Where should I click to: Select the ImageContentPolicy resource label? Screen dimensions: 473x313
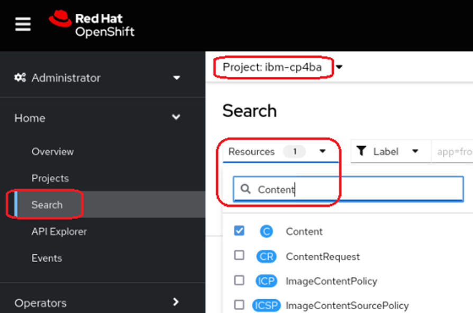pos(332,281)
